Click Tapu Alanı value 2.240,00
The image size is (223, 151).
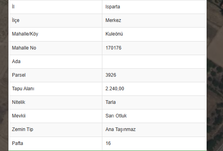115,89
